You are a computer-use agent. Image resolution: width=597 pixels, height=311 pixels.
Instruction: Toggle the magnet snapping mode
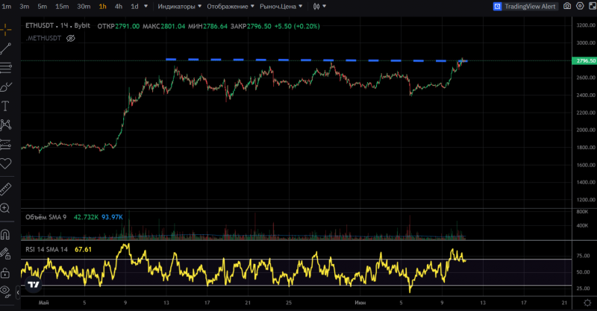pos(5,234)
